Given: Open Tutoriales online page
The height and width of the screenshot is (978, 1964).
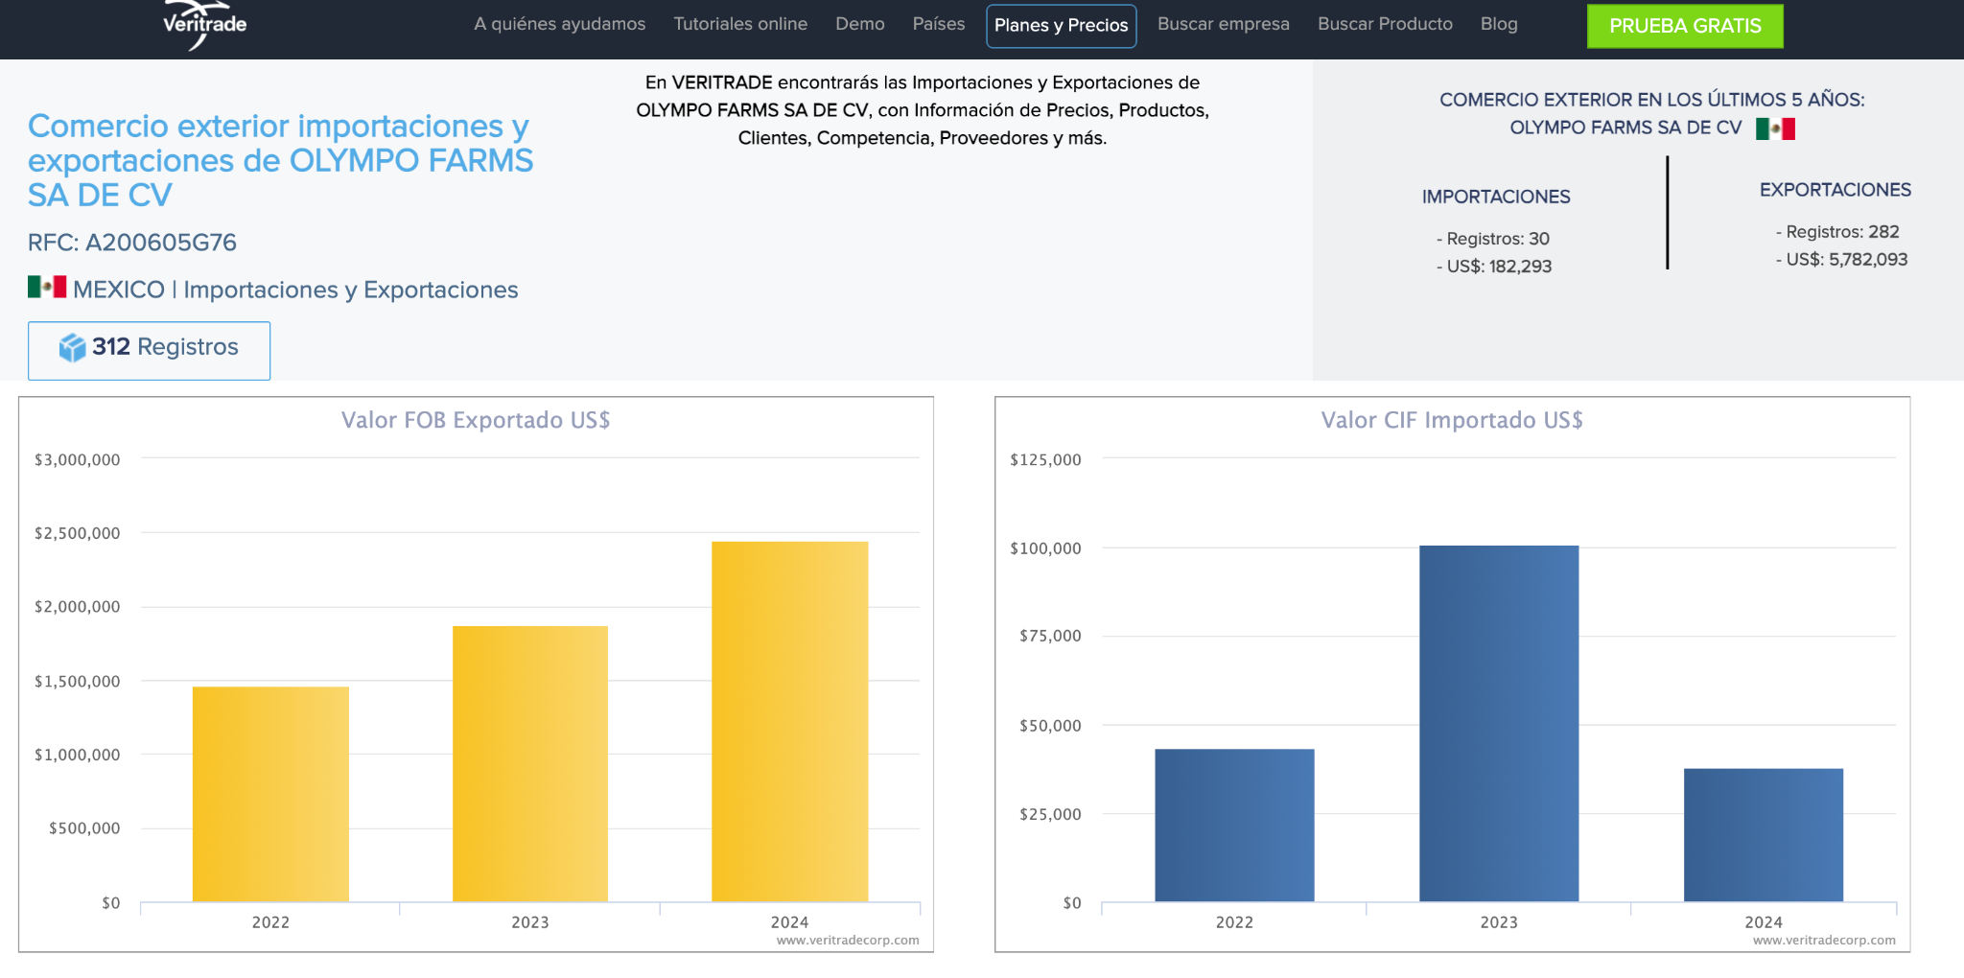Looking at the screenshot, I should (740, 24).
